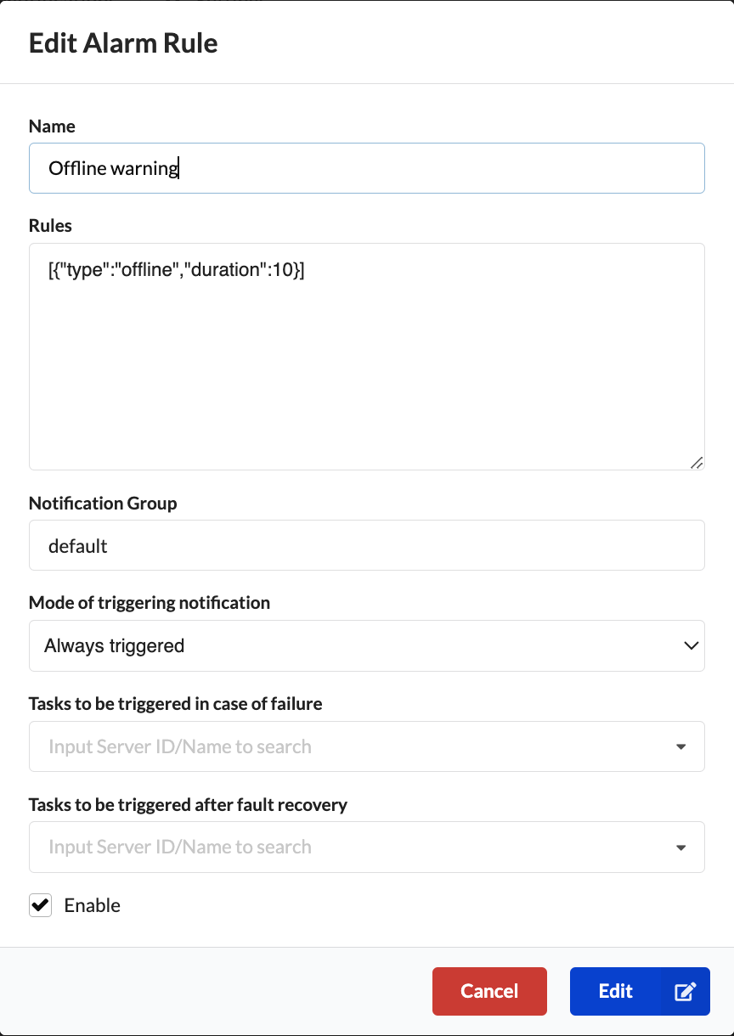Select the Notification Group field showing default
Viewport: 734px width, 1036px height.
(366, 545)
